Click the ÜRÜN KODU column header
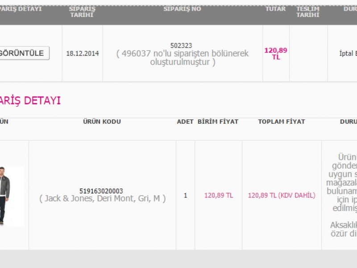Viewport: 357px width, 268px height. point(102,121)
